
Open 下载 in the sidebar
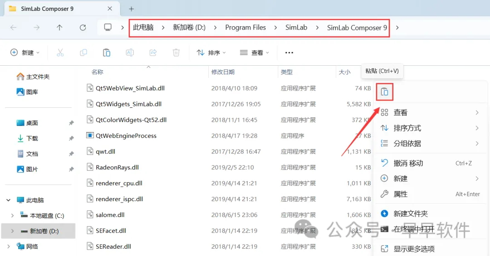28,138
